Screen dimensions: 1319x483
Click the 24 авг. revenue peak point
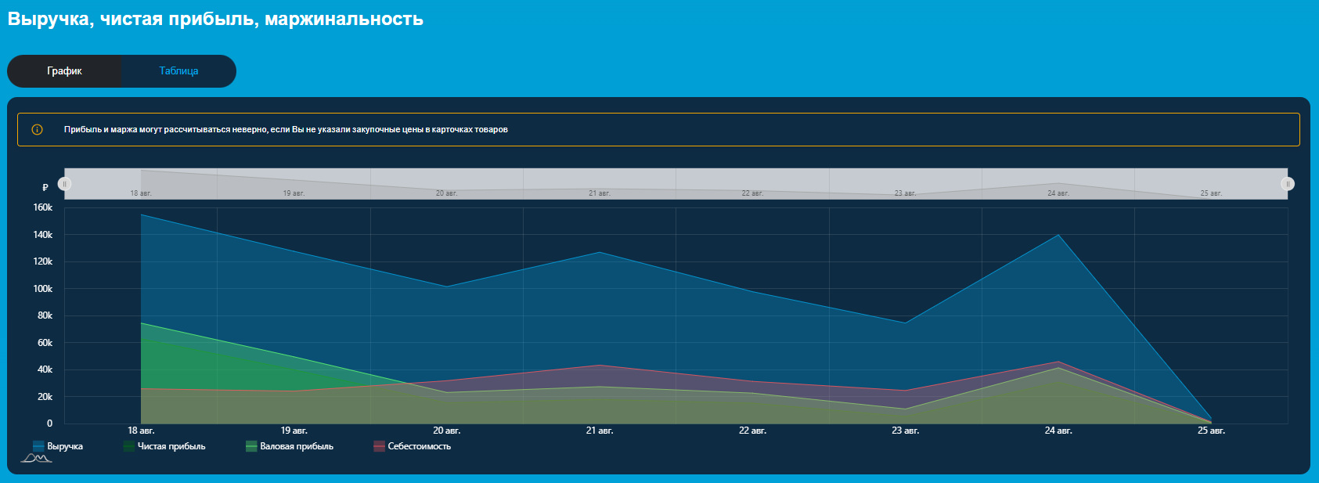[x=1058, y=235]
